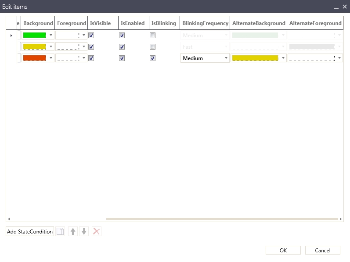Select the yellow AlternateBackground swatch in third row
This screenshot has height=262, width=350.
pyautogui.click(x=255, y=58)
